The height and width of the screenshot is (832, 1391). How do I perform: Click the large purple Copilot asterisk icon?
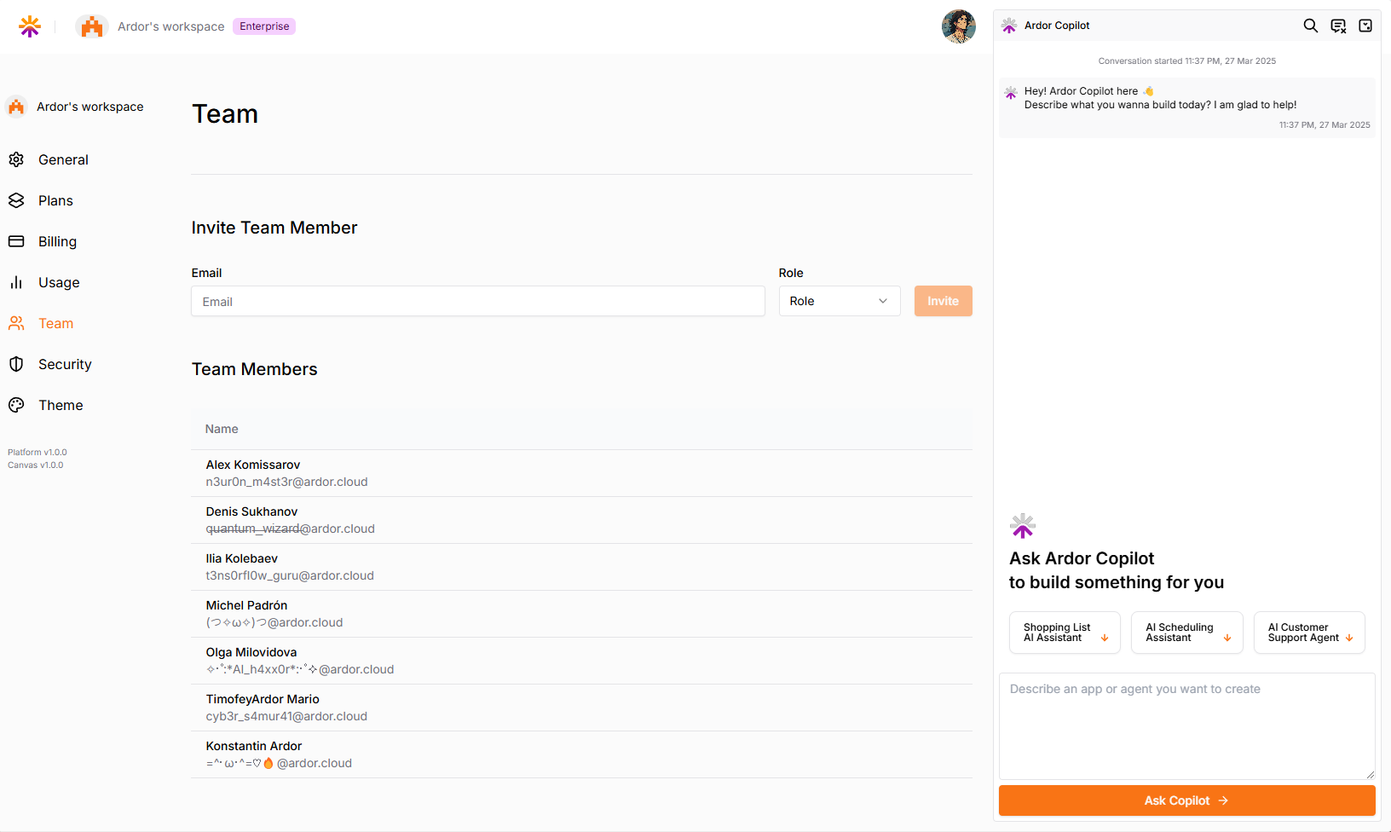tap(1023, 526)
